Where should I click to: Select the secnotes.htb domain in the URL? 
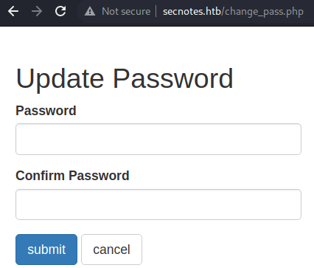(192, 11)
